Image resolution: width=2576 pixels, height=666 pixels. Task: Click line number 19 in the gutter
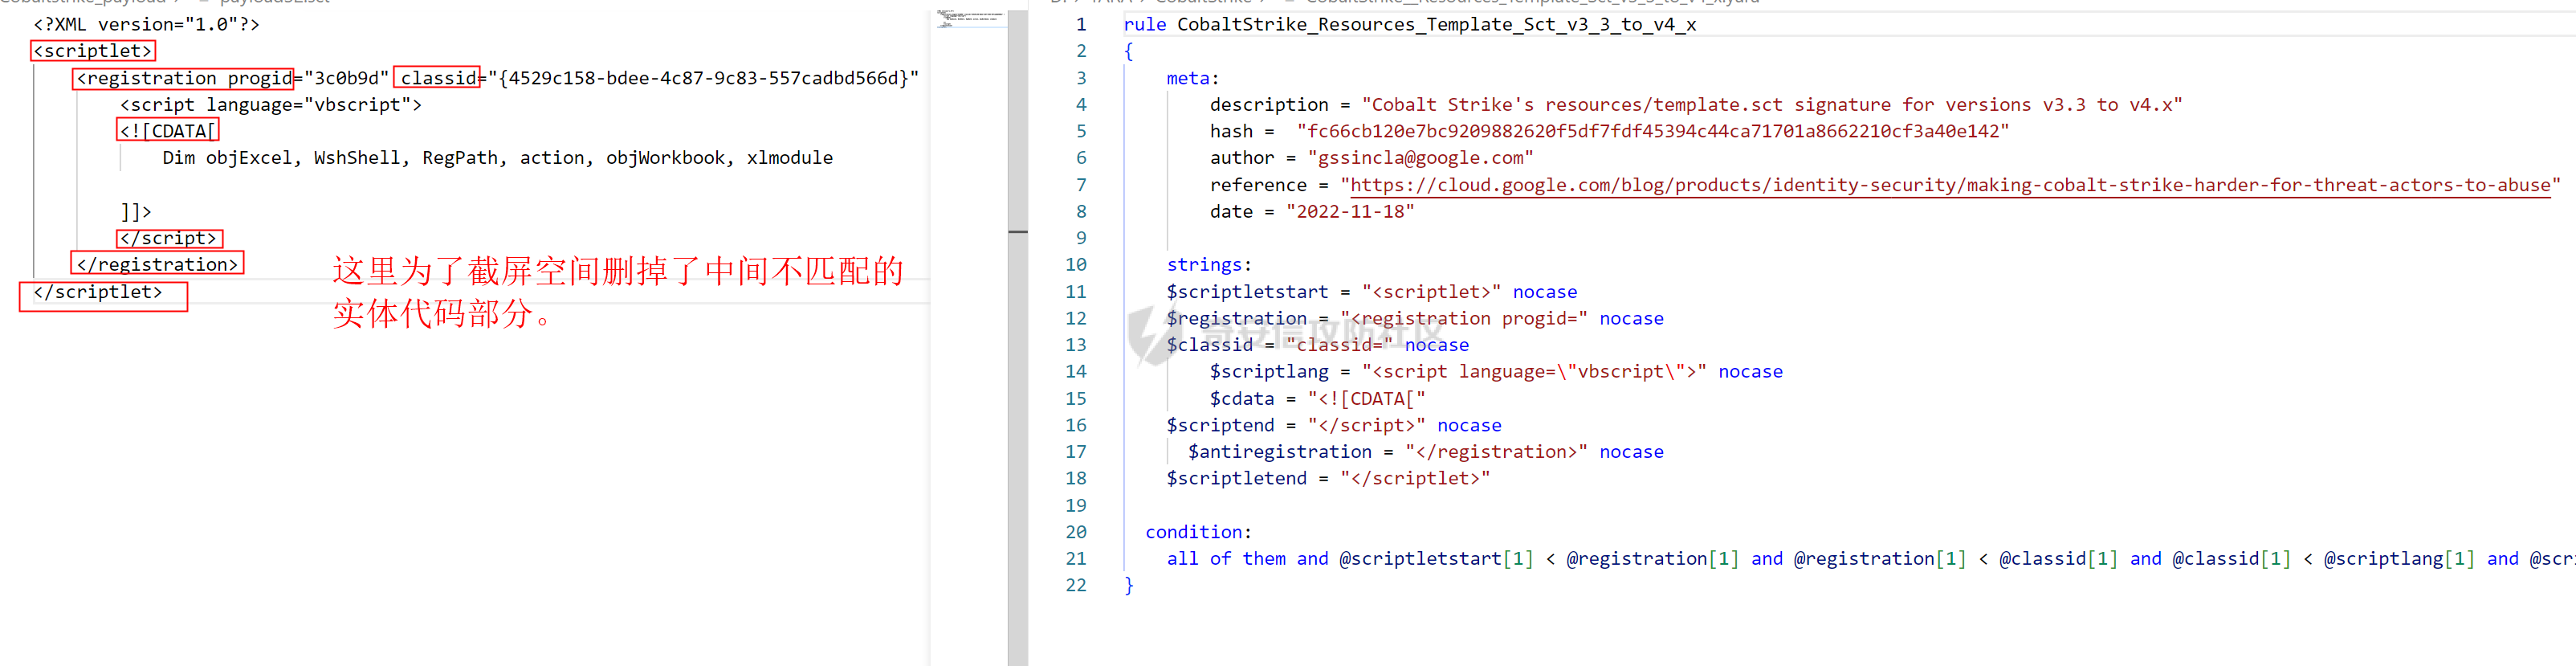click(1075, 505)
